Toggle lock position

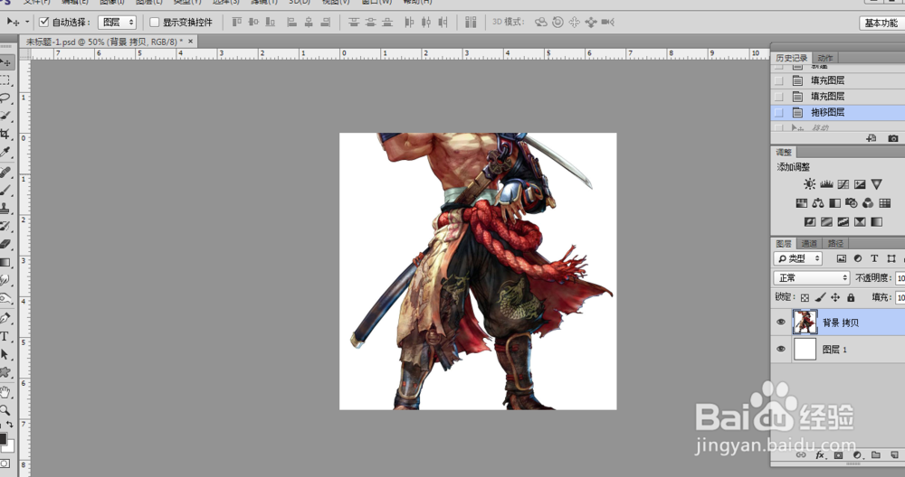(x=835, y=298)
